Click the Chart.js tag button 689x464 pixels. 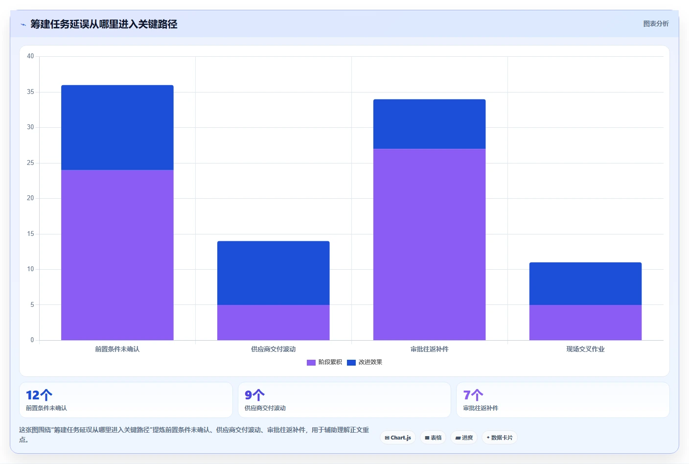point(398,438)
